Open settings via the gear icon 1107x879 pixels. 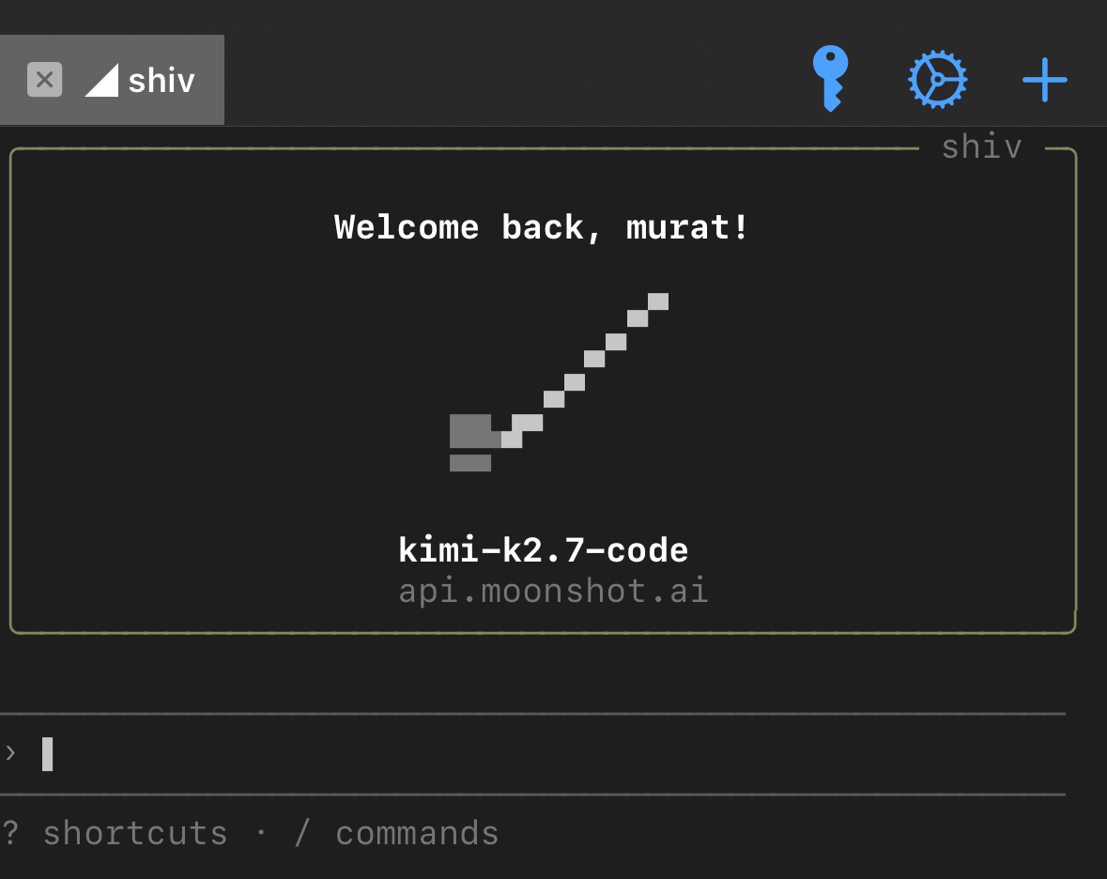click(937, 79)
